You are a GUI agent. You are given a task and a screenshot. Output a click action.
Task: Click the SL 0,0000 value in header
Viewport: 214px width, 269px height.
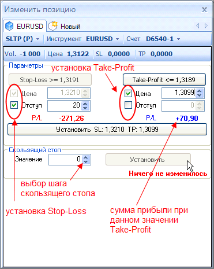click(119, 54)
